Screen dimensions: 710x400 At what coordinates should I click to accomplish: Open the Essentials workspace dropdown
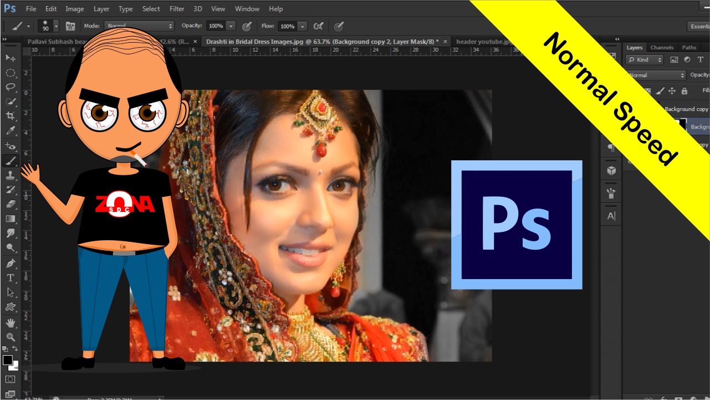coord(698,26)
